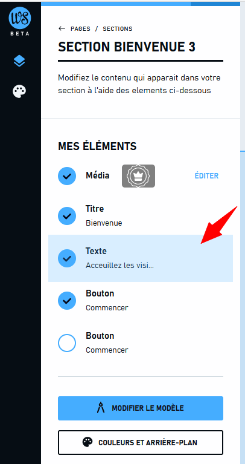The image size is (245, 464).
Task: Click the WS Beta logo
Action: [20, 21]
